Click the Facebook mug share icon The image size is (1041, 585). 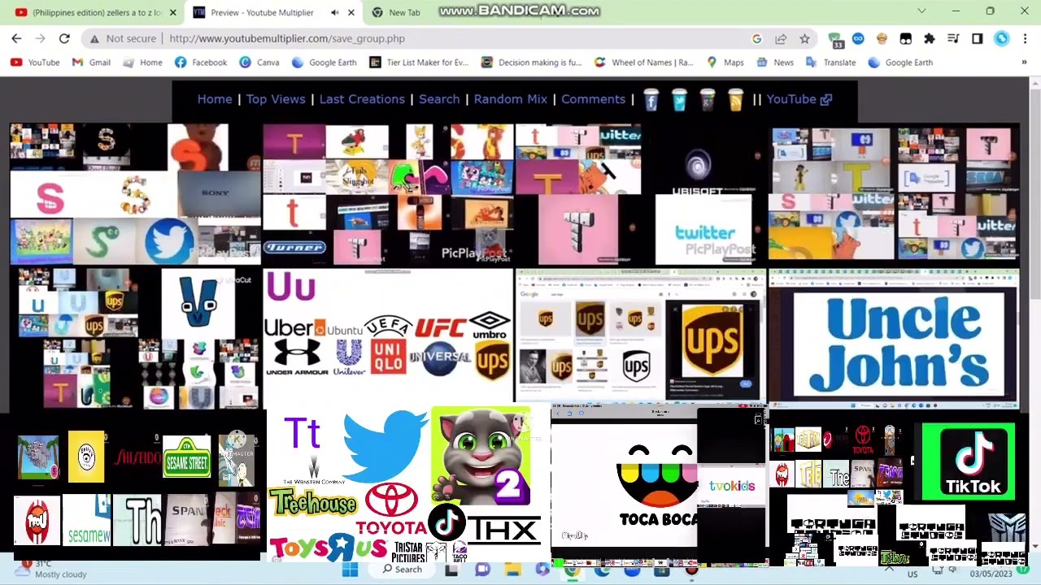point(651,99)
